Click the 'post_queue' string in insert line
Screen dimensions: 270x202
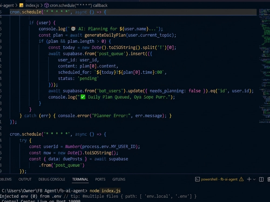tap(111, 54)
